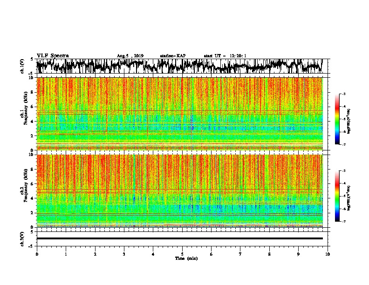Click the "6" kHz tick of ch.2 spectrogram
The image size is (369, 285).
pos(33,184)
